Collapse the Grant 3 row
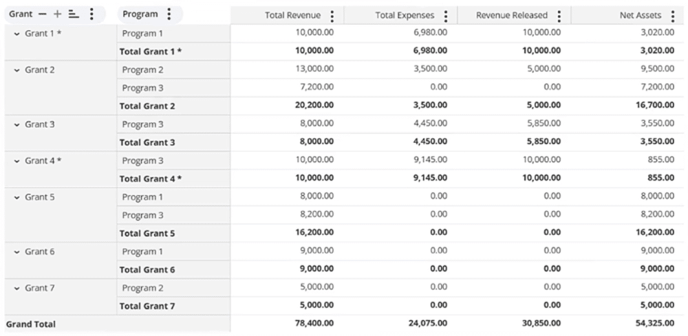Screen dimensions: 688x336 pyautogui.click(x=17, y=125)
